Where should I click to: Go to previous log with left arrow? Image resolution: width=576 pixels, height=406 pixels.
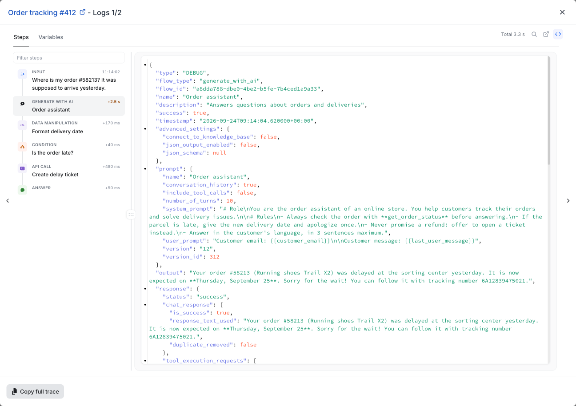(x=8, y=201)
